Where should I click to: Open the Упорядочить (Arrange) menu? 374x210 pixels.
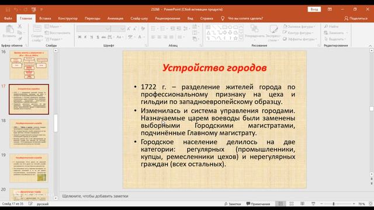tap(255, 33)
